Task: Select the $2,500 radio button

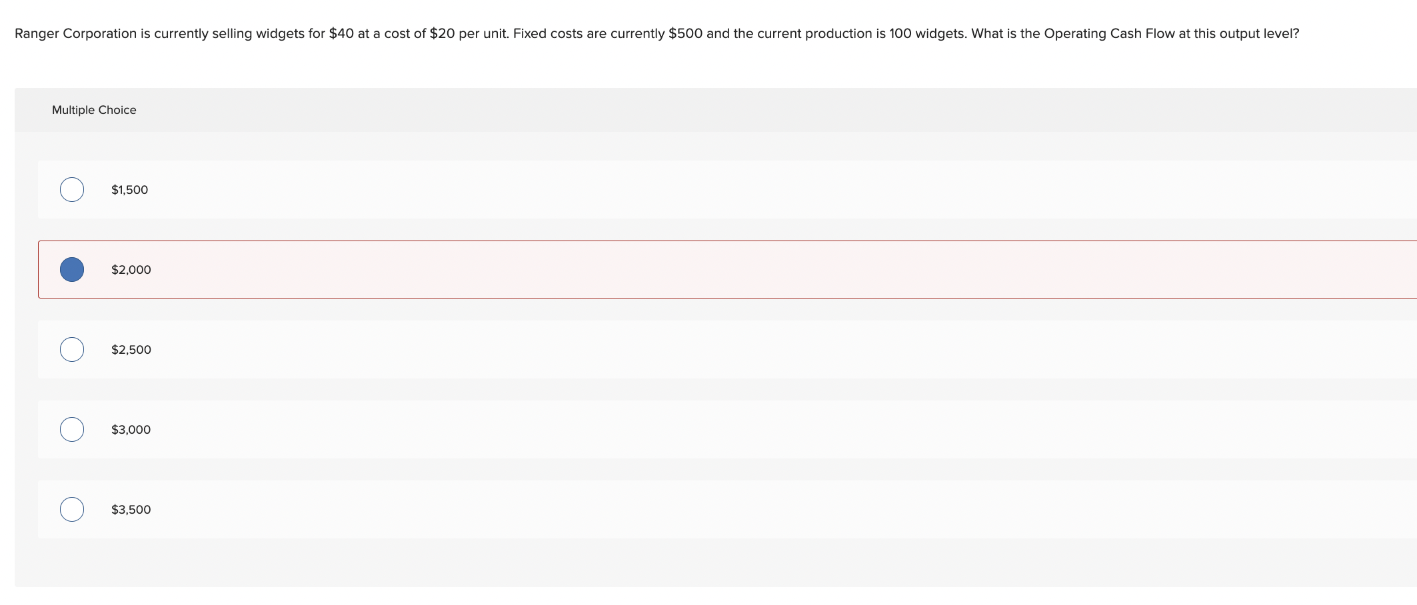Action: [72, 349]
